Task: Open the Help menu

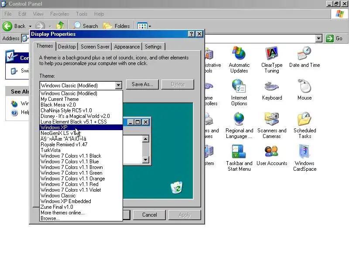Action: (x=99, y=14)
